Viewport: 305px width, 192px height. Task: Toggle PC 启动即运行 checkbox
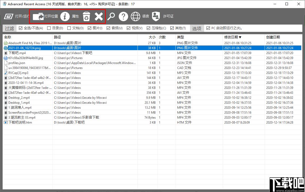click(208, 28)
